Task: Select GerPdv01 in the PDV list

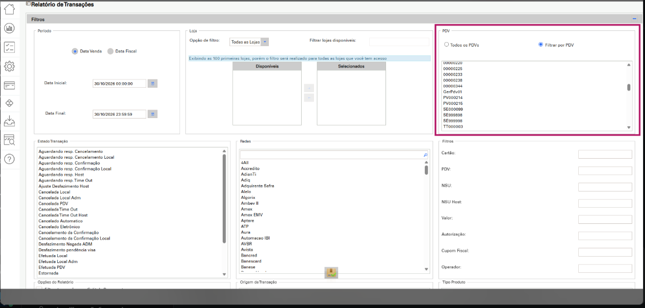Action: [453, 92]
